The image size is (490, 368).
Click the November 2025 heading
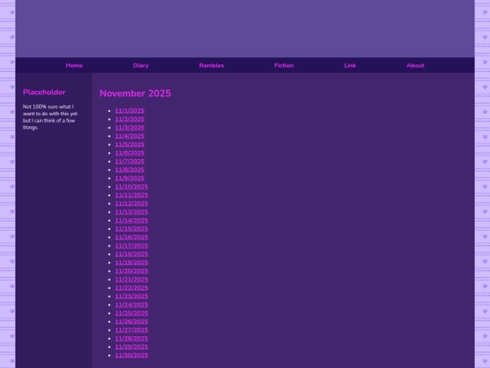coord(135,94)
